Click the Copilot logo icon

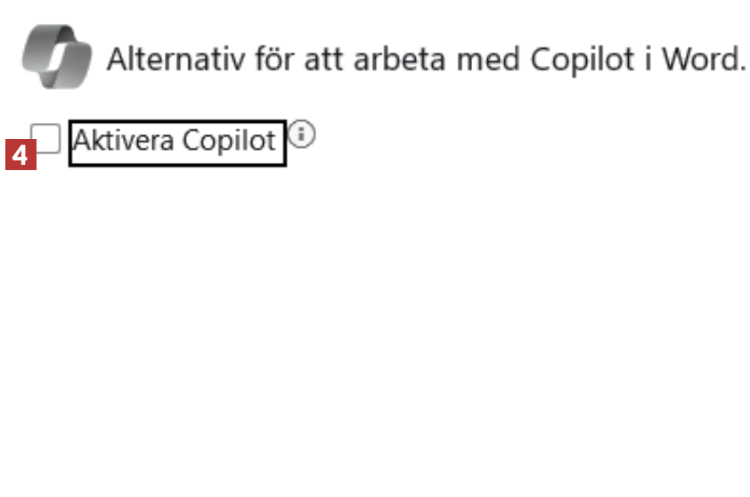click(57, 55)
